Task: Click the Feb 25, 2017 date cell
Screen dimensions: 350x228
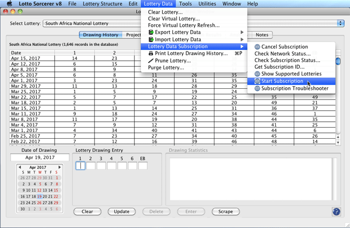Action: click(32, 136)
